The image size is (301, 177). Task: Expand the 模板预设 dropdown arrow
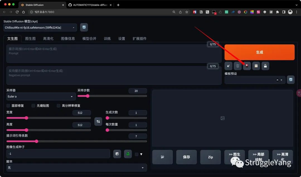281,80
